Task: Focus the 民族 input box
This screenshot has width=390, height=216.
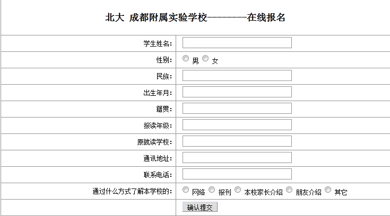Action: 237,76
